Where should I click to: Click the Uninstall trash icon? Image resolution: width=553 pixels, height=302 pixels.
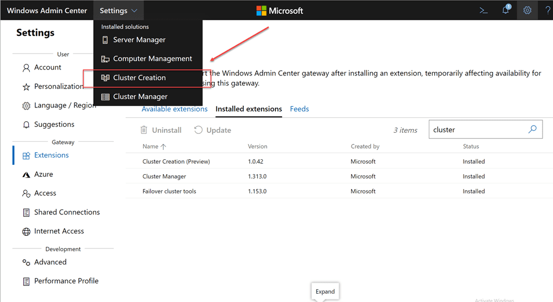(144, 130)
